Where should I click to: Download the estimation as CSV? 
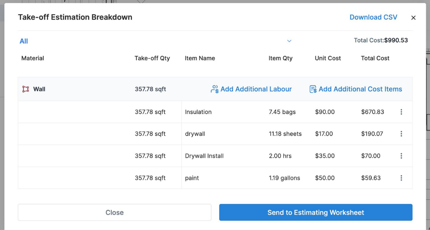(x=373, y=17)
